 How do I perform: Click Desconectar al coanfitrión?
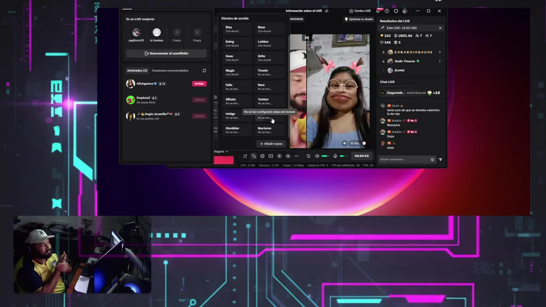[166, 53]
